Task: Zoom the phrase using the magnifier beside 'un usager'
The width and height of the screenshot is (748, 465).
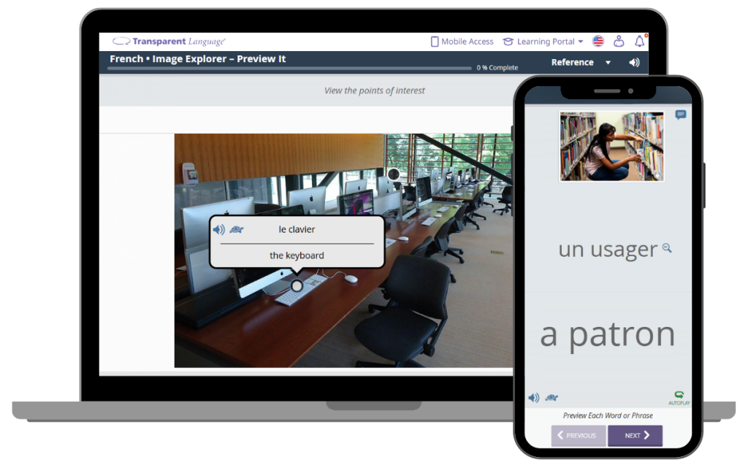Action: pyautogui.click(x=665, y=248)
